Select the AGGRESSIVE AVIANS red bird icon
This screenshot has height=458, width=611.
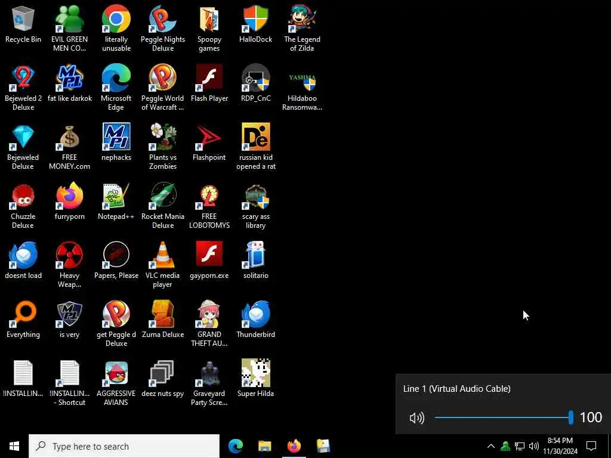(x=116, y=383)
